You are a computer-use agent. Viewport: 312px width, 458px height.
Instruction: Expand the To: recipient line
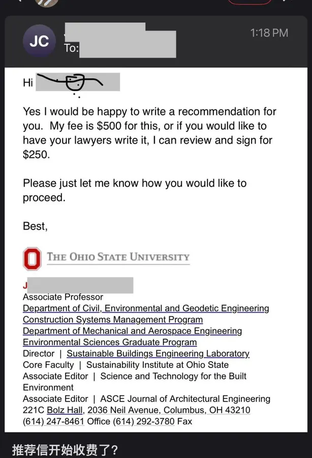120,48
